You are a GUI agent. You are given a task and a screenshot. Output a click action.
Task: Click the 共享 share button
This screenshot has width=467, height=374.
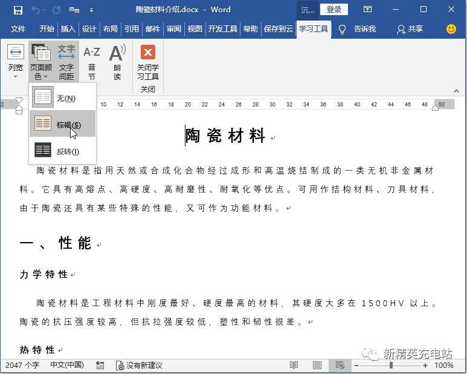click(410, 29)
